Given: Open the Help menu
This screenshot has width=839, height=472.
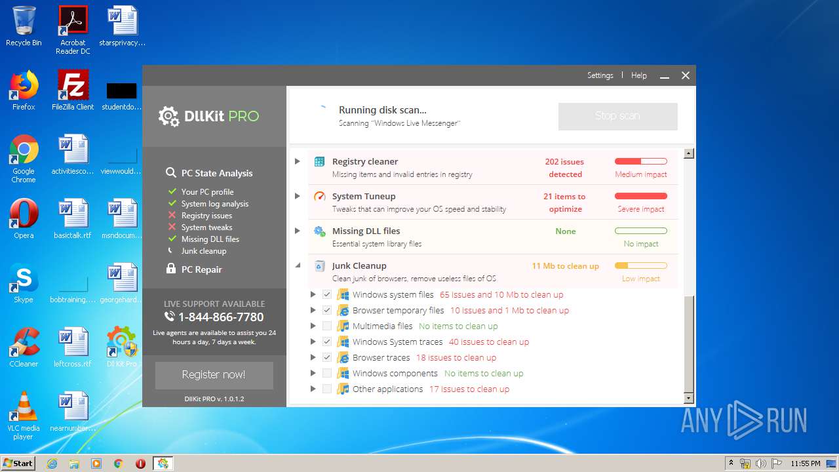Looking at the screenshot, I should [x=639, y=75].
